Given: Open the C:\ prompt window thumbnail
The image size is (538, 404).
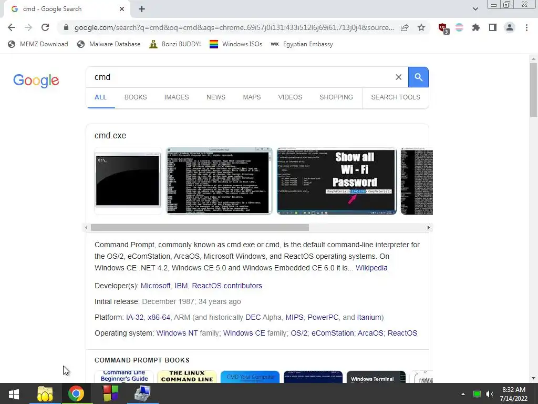Looking at the screenshot, I should pyautogui.click(x=128, y=181).
